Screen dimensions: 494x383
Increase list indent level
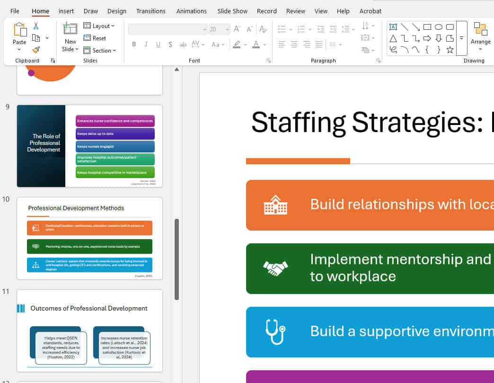click(x=333, y=29)
